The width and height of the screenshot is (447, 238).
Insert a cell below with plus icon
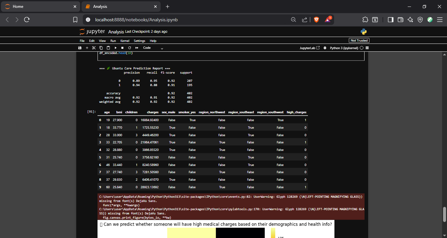pyautogui.click(x=87, y=48)
